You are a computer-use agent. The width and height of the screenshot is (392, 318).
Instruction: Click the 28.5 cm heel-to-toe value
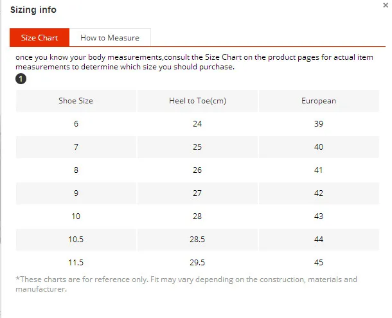(x=197, y=240)
